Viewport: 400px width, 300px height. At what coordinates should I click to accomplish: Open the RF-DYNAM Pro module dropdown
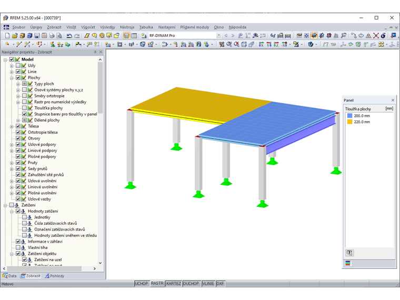tap(218, 36)
